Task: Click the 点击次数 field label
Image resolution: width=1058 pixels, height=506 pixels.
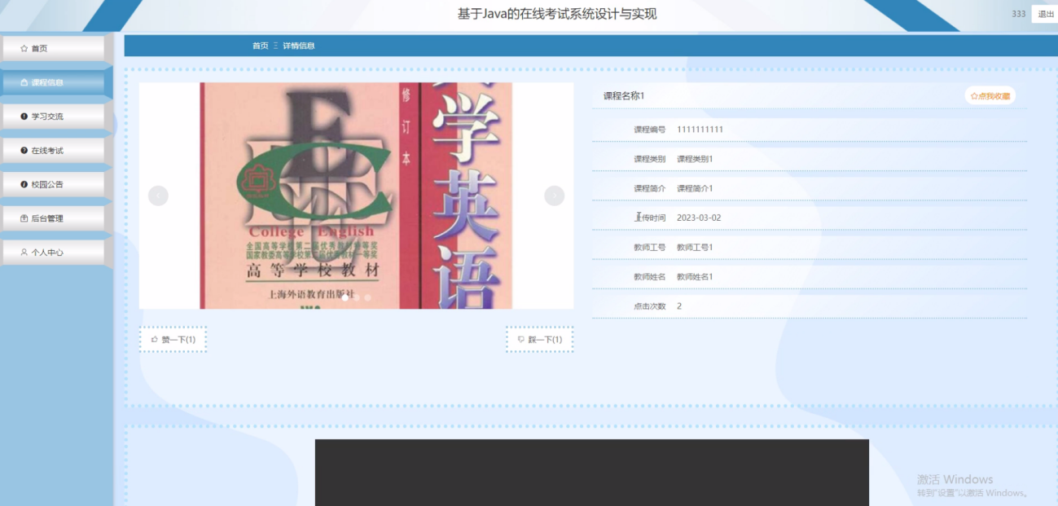Action: [x=649, y=306]
